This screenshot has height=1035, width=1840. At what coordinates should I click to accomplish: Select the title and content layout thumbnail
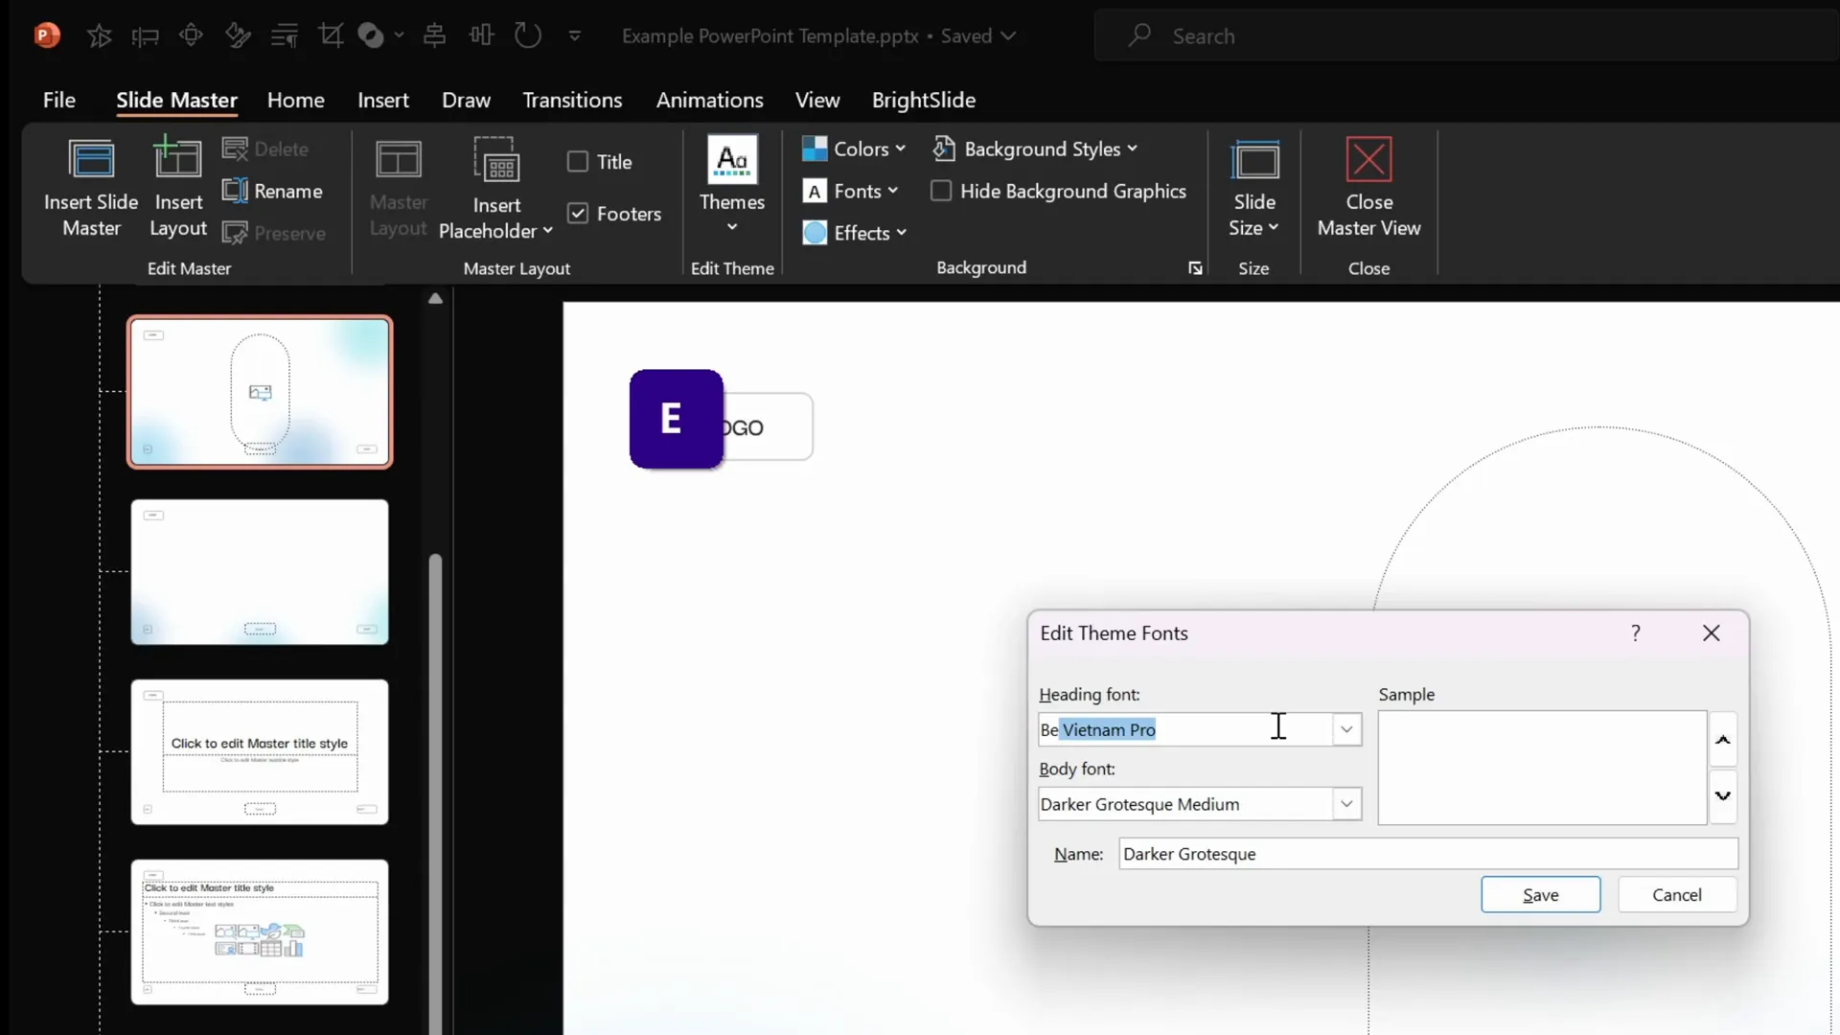click(x=260, y=932)
